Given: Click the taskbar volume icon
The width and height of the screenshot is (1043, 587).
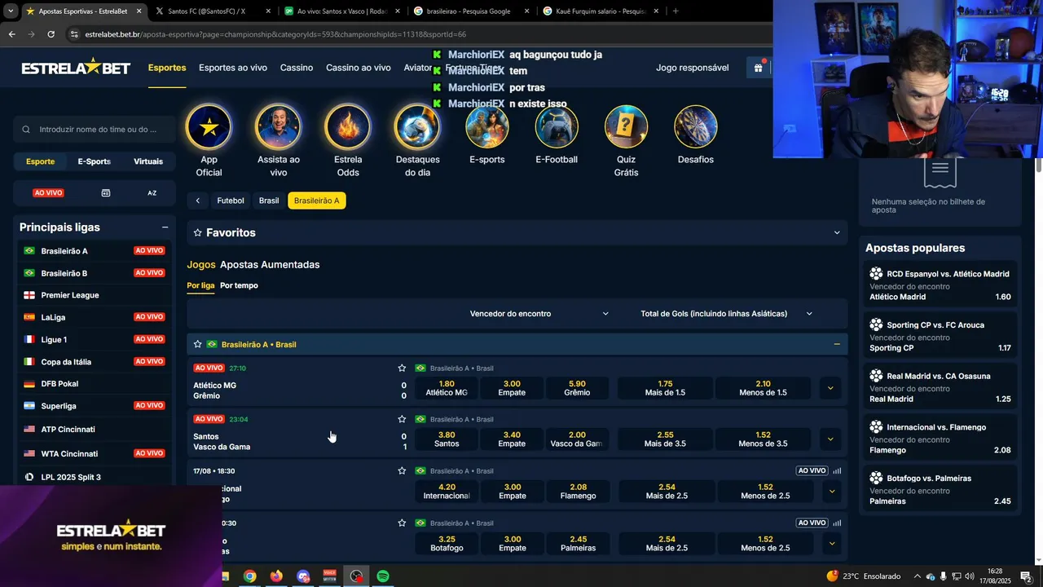Looking at the screenshot, I should coord(970,576).
